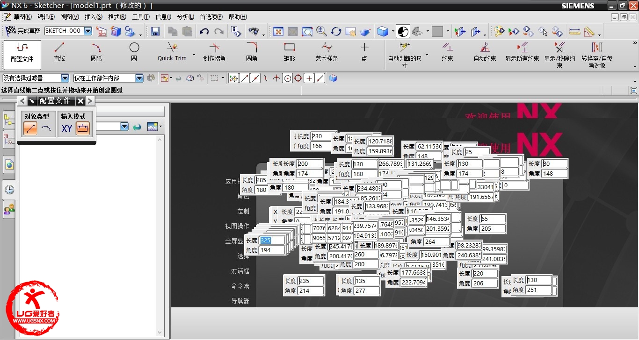The width and height of the screenshot is (639, 340).
Task: Toggle the arc center snap point
Action: 288,78
